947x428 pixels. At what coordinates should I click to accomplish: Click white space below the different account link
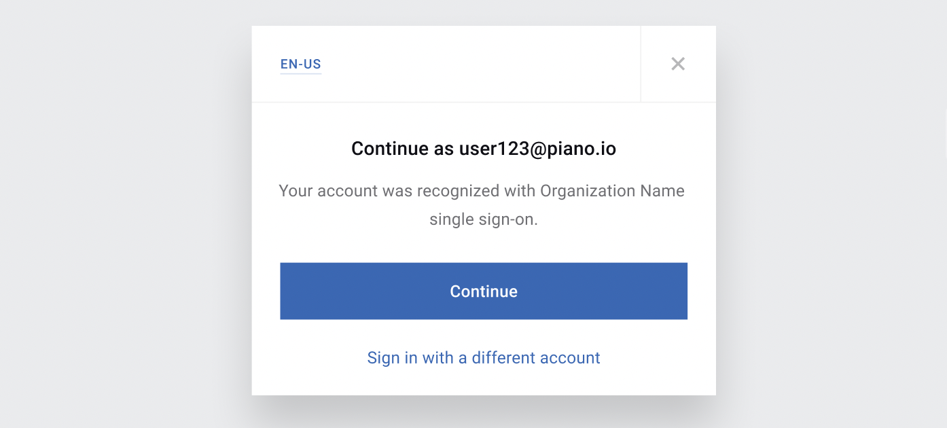(x=484, y=382)
